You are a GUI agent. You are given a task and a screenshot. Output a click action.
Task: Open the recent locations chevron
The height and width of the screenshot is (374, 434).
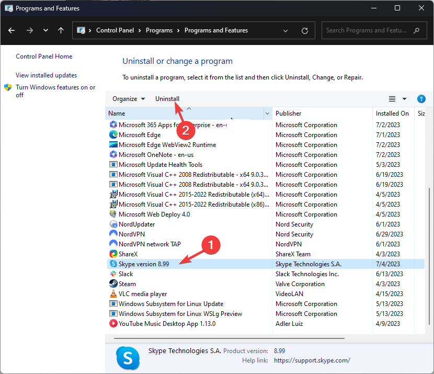click(45, 30)
